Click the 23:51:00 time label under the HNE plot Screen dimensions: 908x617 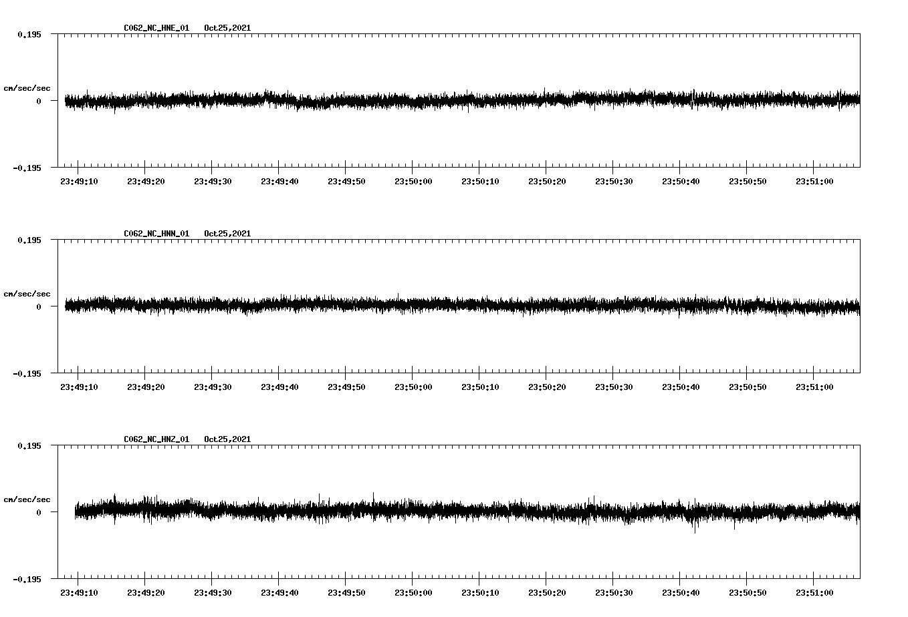click(814, 181)
